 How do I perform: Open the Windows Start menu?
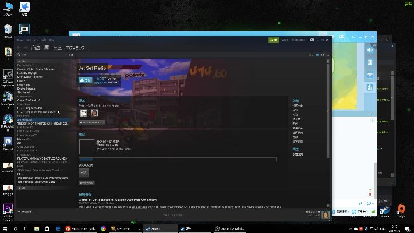pyautogui.click(x=5, y=228)
